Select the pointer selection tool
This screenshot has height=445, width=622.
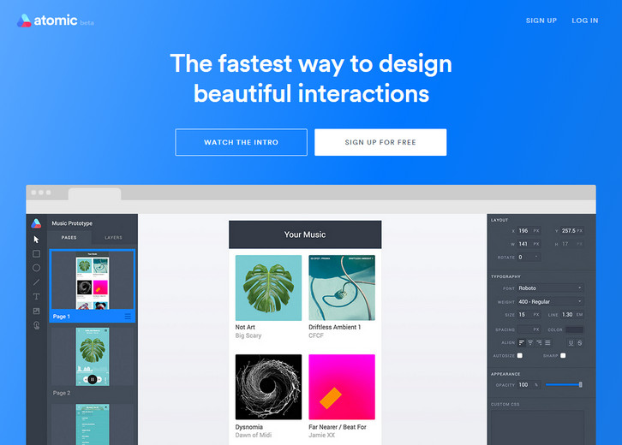(x=36, y=240)
